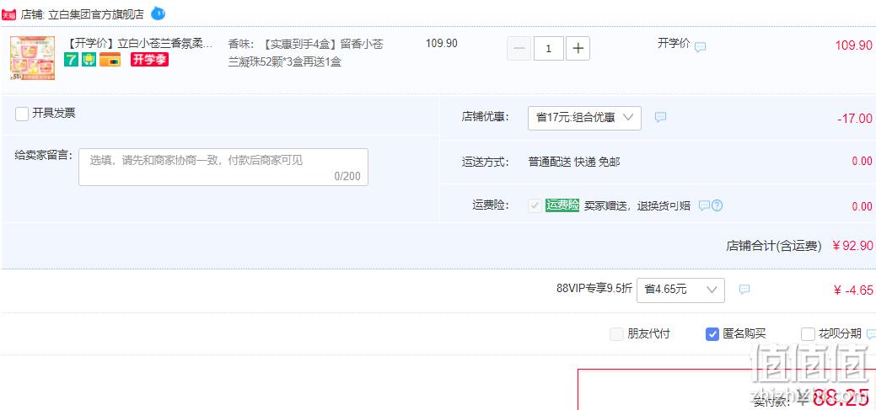
Task: Click the unit price 109.90 text
Action: 441,44
